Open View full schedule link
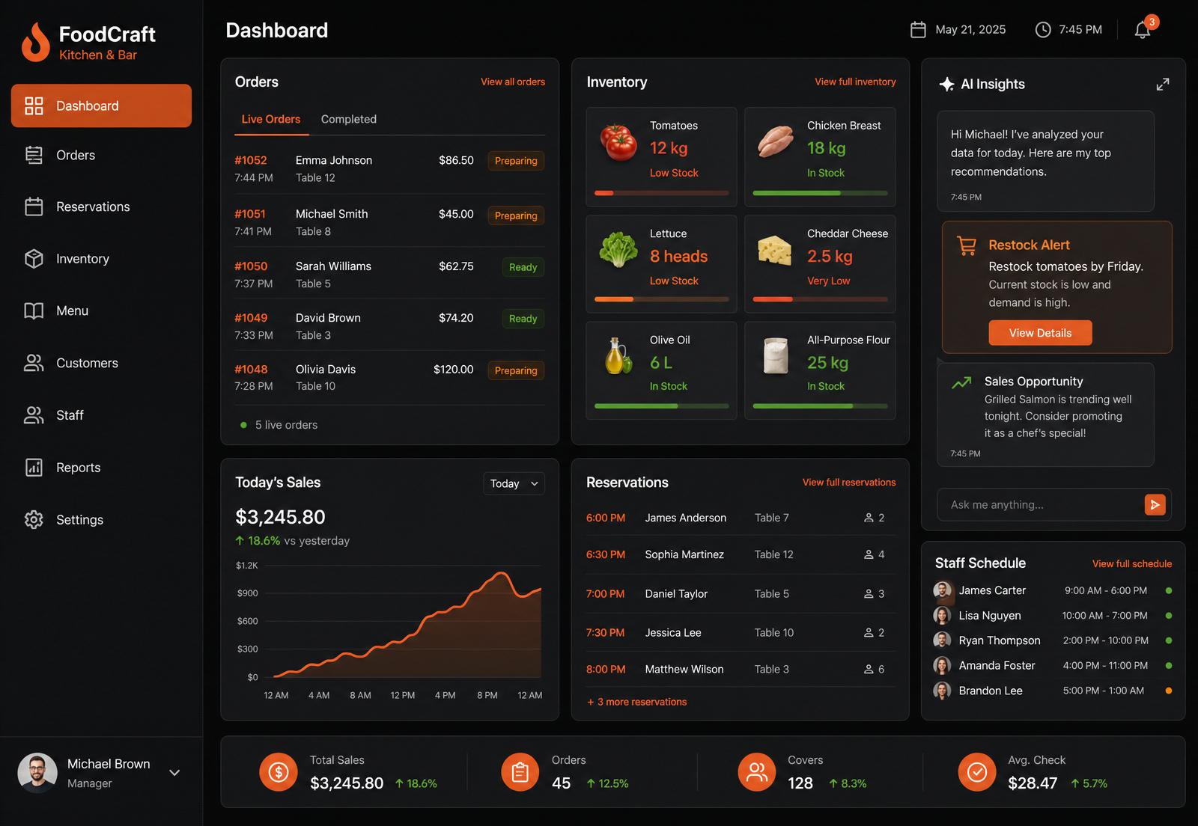1198x826 pixels. (x=1132, y=563)
